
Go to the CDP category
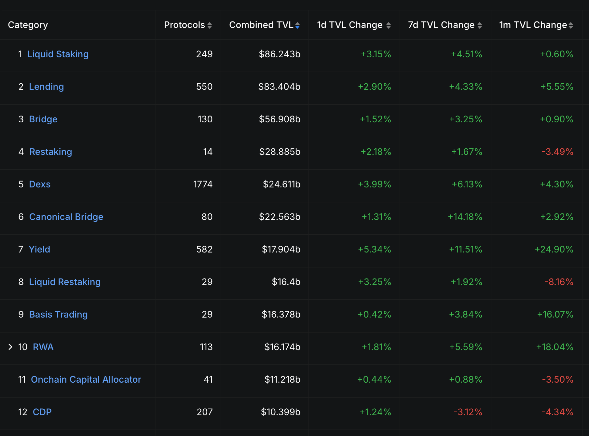click(x=42, y=412)
